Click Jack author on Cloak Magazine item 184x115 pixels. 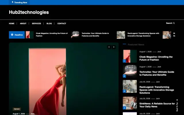click(159, 52)
